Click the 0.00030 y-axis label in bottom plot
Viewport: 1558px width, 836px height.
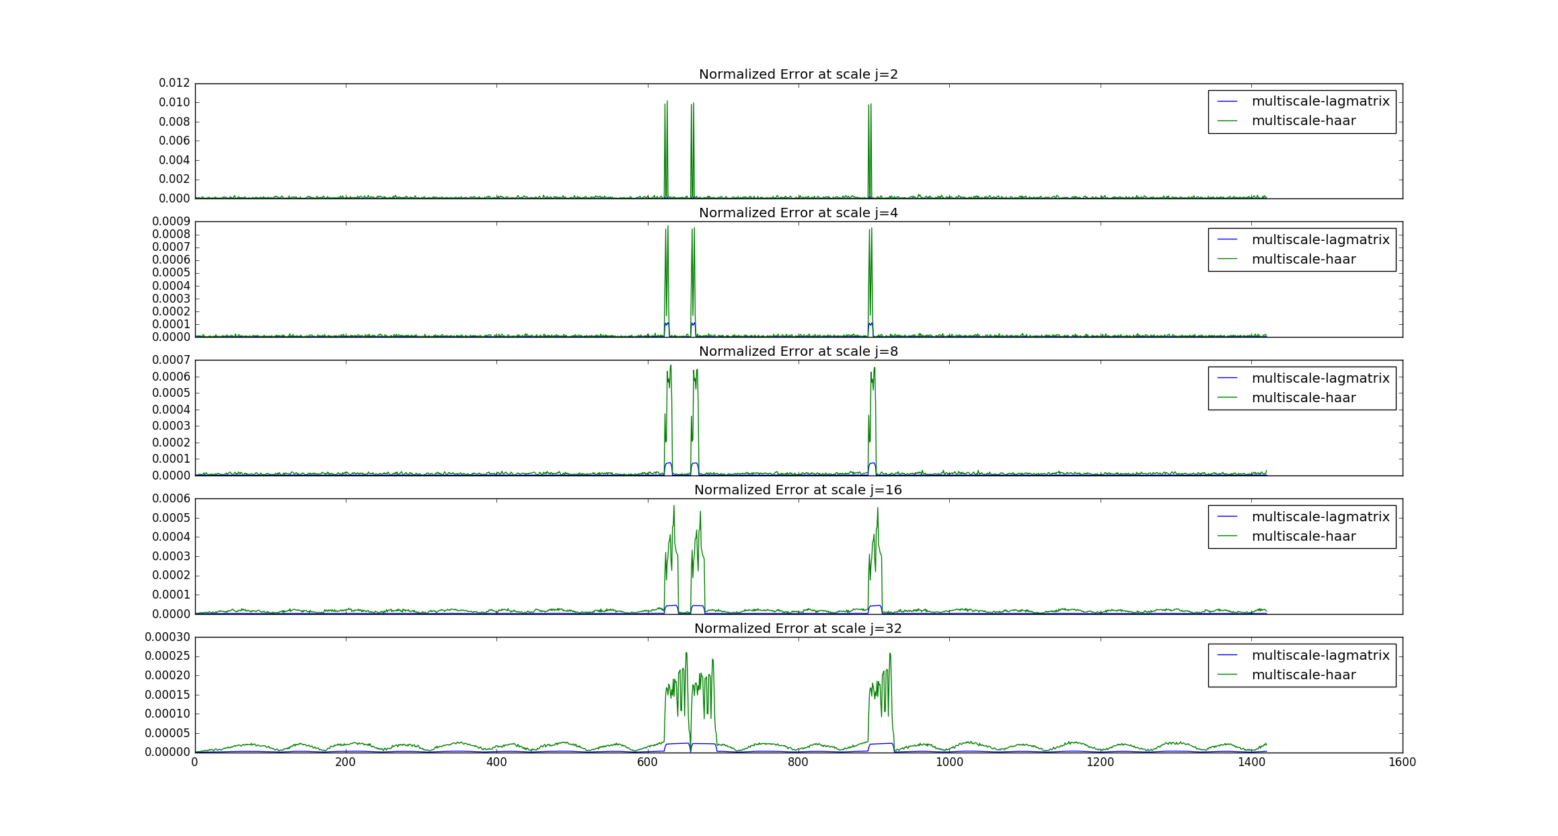[x=168, y=637]
